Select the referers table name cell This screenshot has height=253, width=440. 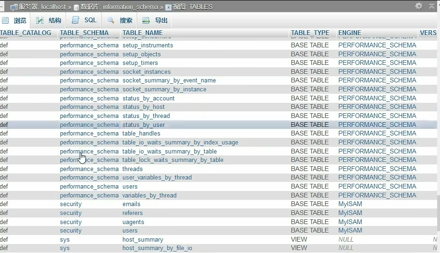click(x=132, y=213)
